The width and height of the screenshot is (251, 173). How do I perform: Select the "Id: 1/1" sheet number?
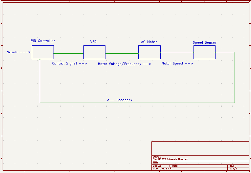233,169
